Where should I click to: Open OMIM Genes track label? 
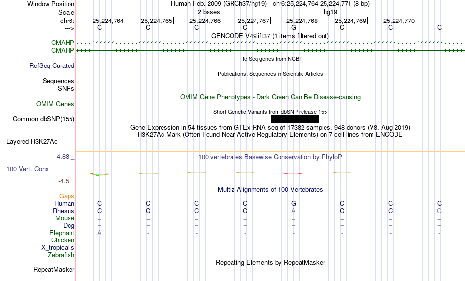[55, 104]
